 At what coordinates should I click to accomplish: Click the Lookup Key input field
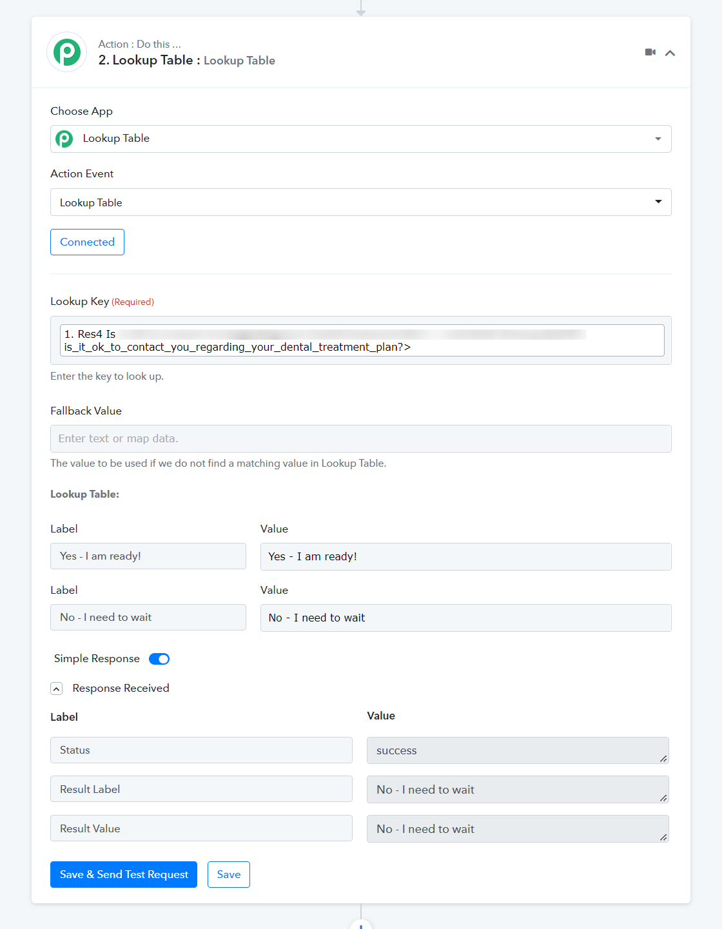coord(361,340)
